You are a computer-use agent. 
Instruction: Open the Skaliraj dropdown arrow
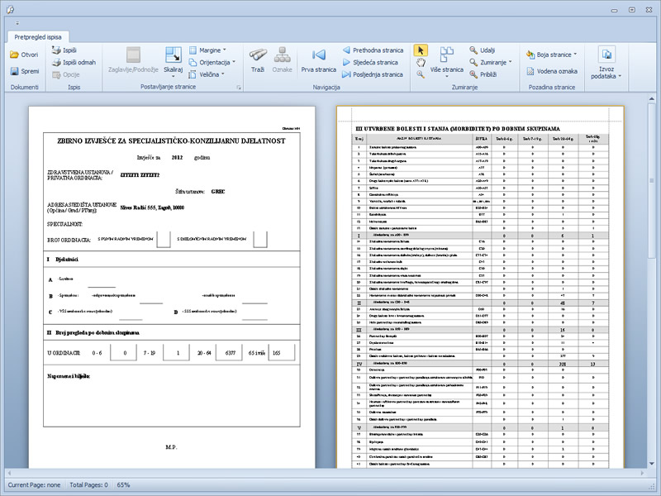click(174, 76)
